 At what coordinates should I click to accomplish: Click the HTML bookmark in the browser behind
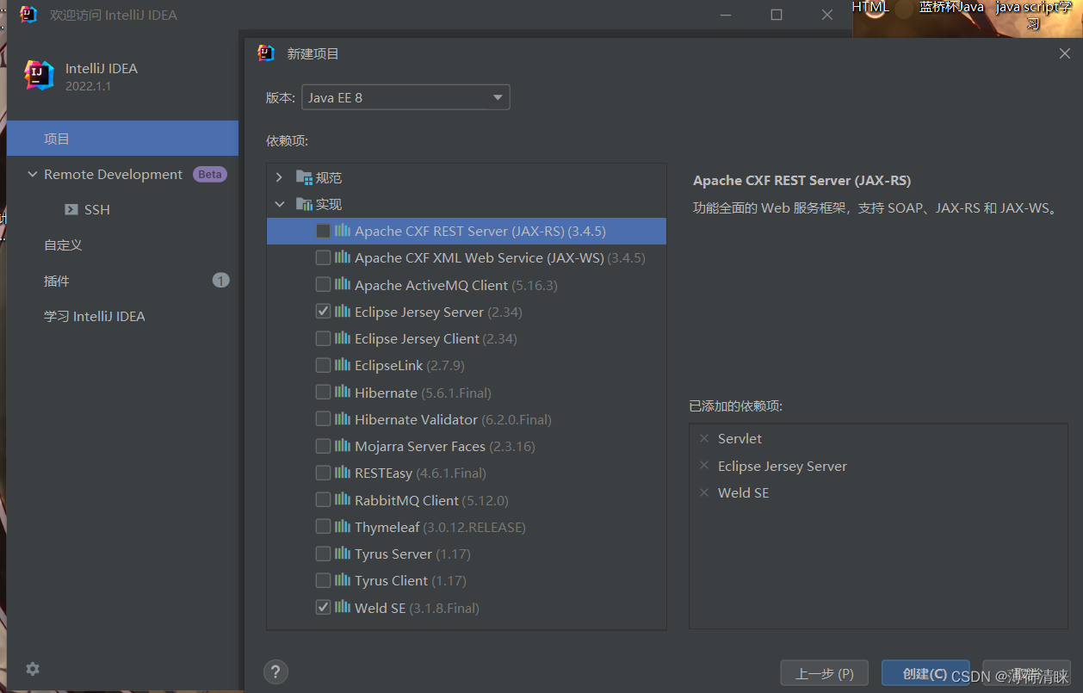(870, 7)
